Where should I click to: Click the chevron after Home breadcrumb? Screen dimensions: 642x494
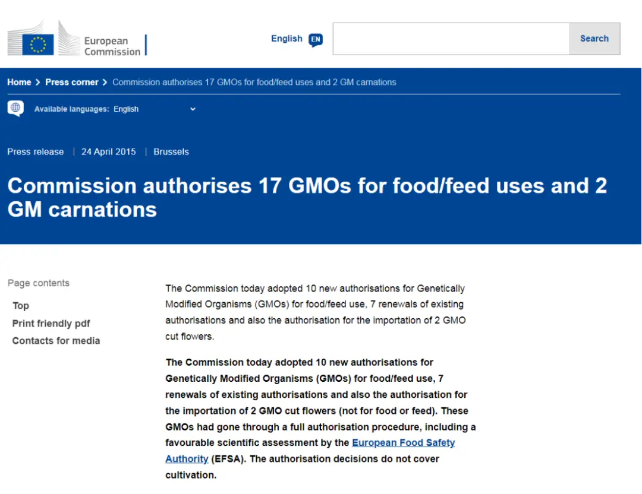point(38,83)
